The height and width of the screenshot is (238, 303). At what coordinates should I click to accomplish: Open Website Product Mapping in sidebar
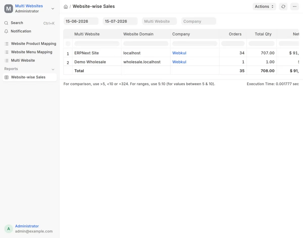30,44
